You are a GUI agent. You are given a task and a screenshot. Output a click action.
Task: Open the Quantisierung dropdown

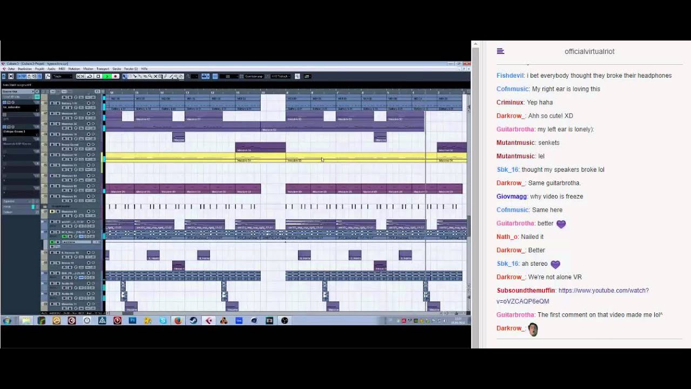coord(254,76)
